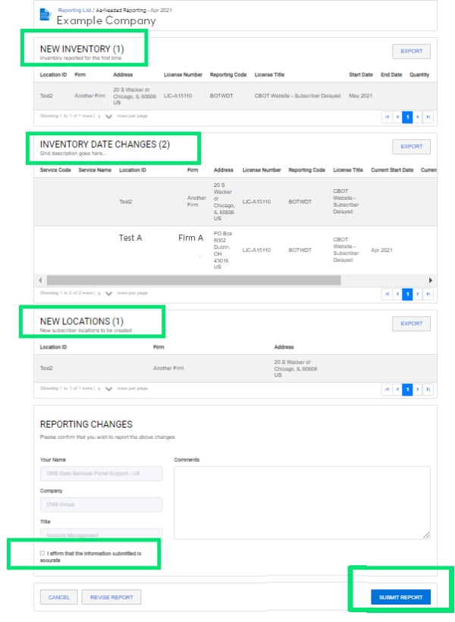Screen dimensions: 455x622
Task: Open rows per page dropdown in New Locations
Action: tap(108, 389)
